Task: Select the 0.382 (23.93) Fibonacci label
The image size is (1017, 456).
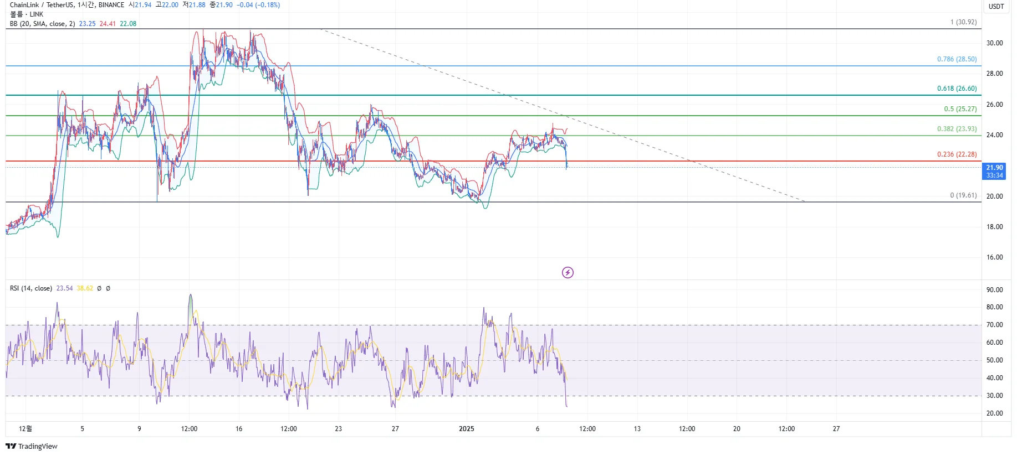Action: pos(957,129)
